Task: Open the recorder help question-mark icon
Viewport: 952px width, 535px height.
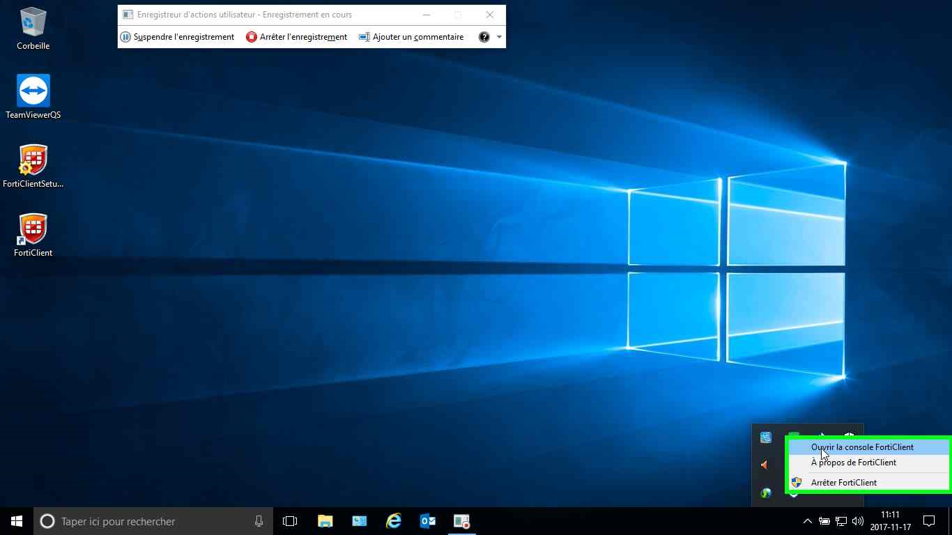Action: coord(484,37)
